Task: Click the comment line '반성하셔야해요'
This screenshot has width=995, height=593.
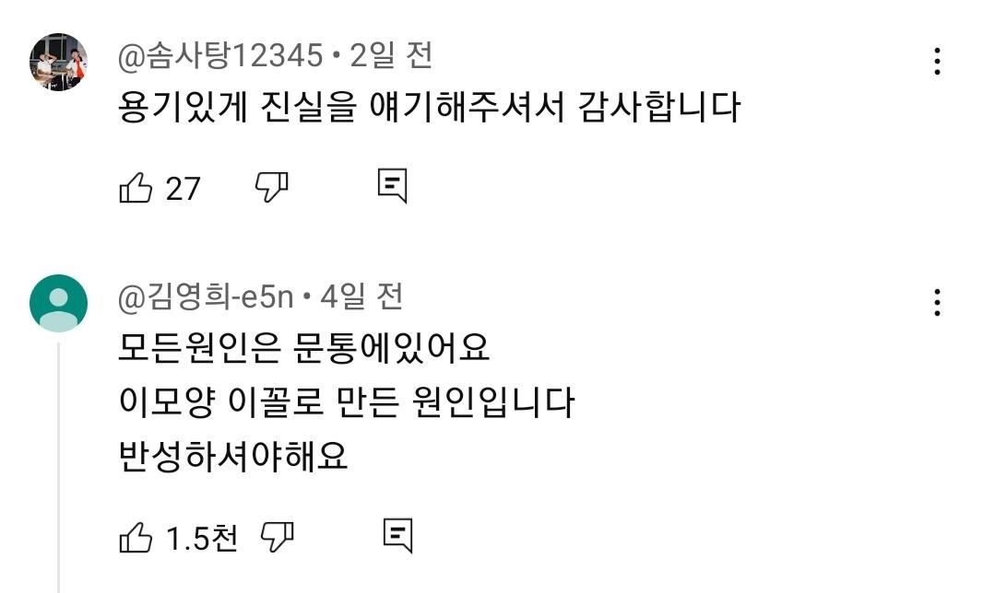Action: click(233, 456)
